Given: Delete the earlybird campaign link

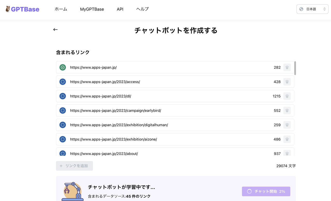Looking at the screenshot, I should coord(287,110).
